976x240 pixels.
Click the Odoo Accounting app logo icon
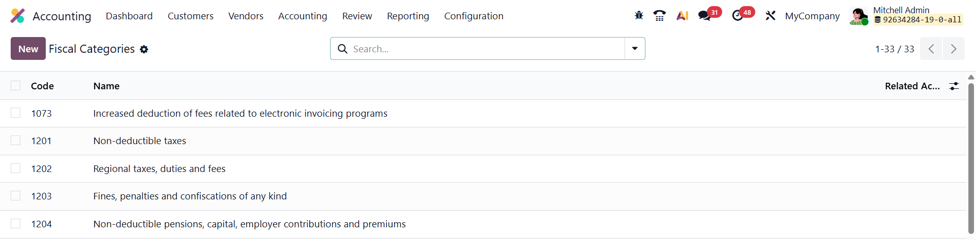coord(17,16)
